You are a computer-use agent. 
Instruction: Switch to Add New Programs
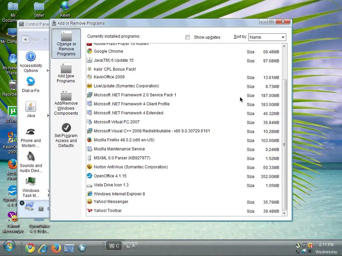[66, 73]
